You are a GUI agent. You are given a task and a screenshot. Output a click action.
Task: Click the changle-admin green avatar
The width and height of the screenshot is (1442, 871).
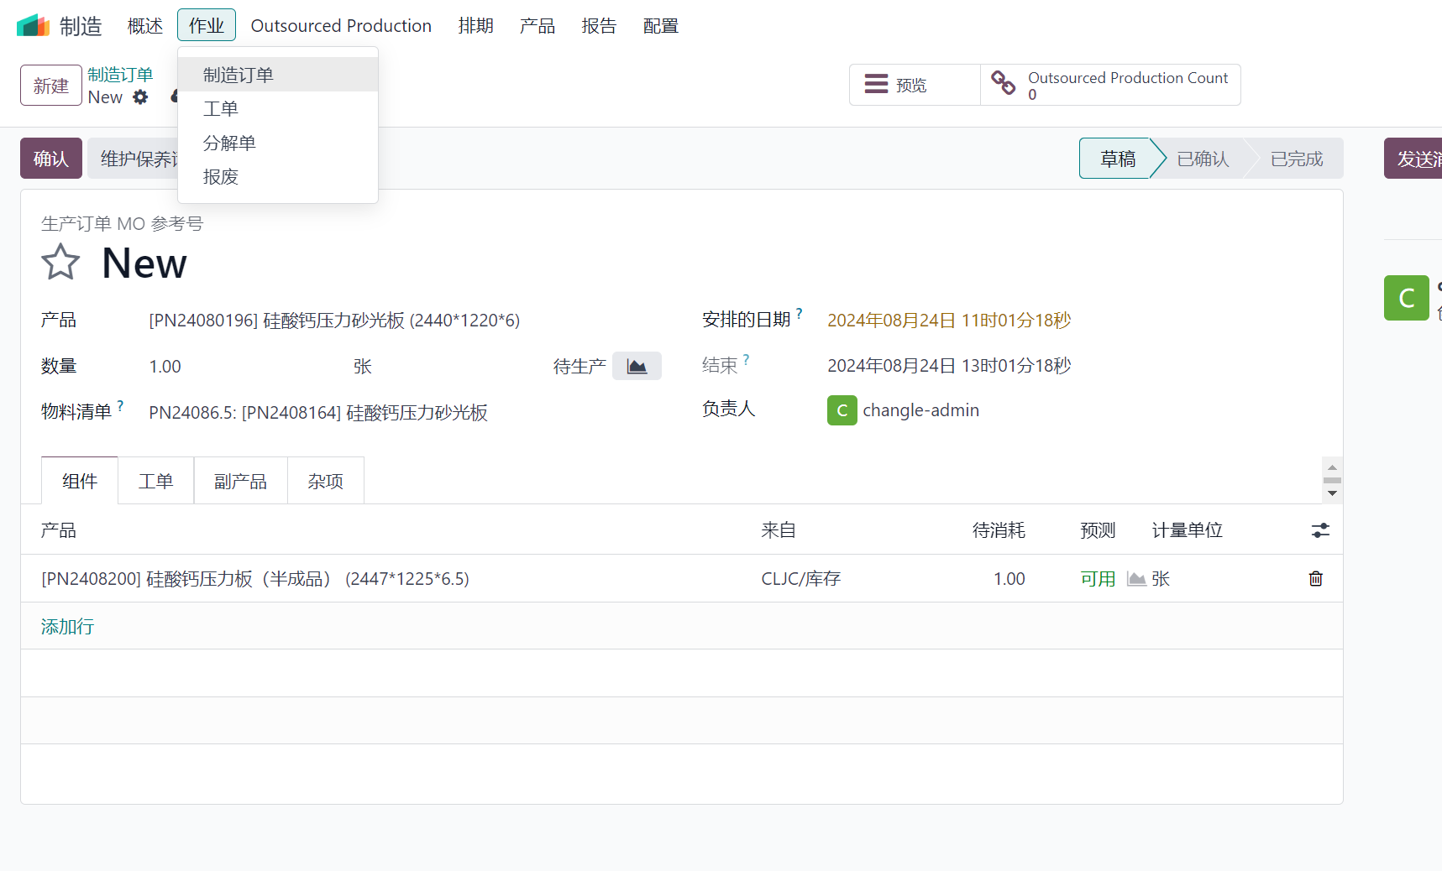(842, 410)
